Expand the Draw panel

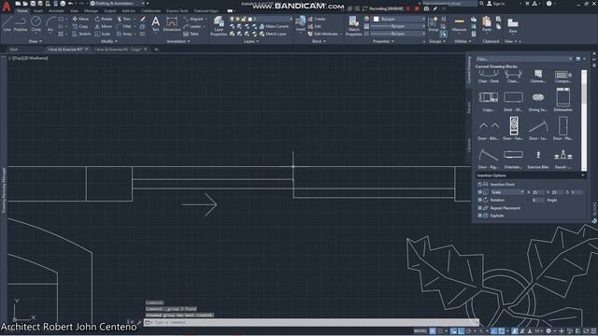pos(36,41)
